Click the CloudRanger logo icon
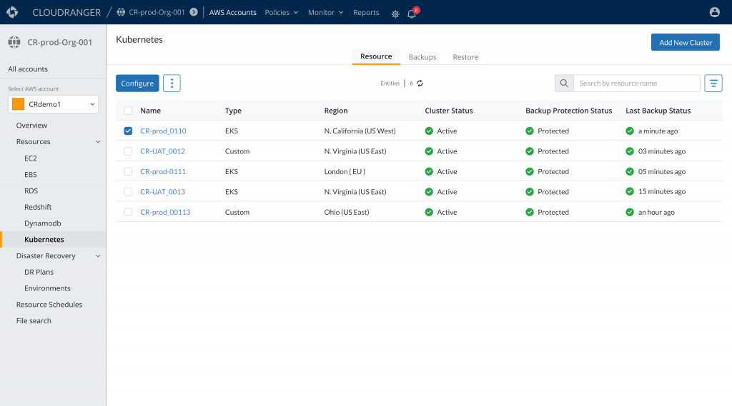 coord(12,12)
